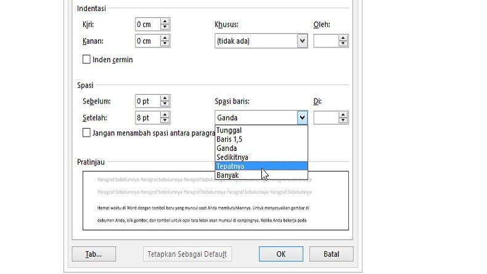This screenshot has width=487, height=274.
Task: Pick Sedikitnya line spacing option
Action: [x=232, y=157]
